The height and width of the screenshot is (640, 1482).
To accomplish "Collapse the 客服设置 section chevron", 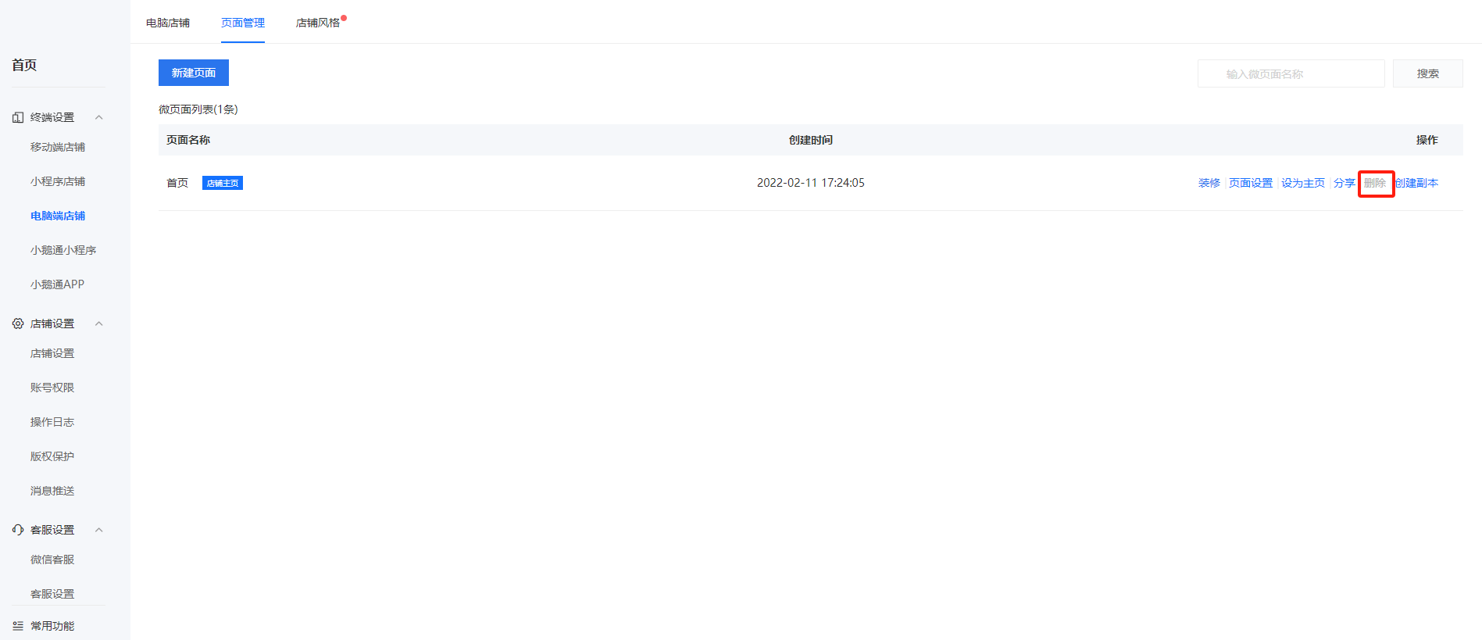I will (99, 530).
